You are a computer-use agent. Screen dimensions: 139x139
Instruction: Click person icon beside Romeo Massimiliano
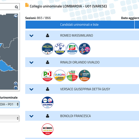click(x=47, y=35)
